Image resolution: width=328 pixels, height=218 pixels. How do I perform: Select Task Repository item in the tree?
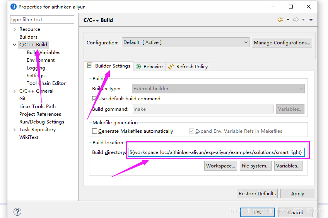tap(38, 130)
